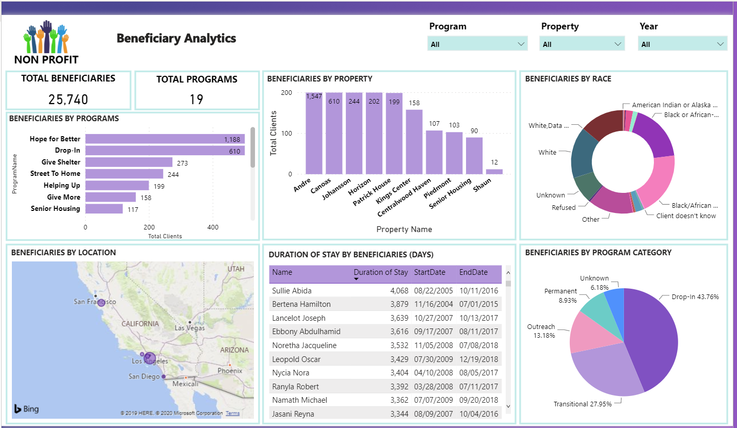Click the Name column header
The width and height of the screenshot is (737, 428).
point(282,272)
